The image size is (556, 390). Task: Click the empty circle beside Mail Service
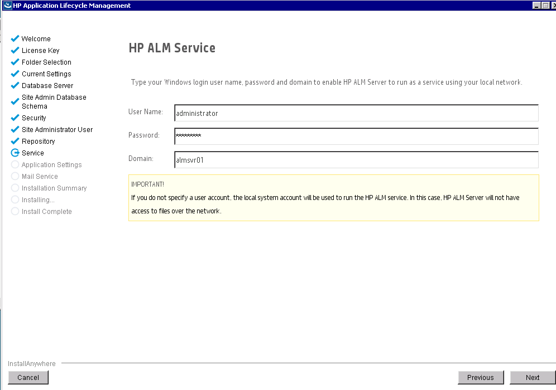point(15,176)
